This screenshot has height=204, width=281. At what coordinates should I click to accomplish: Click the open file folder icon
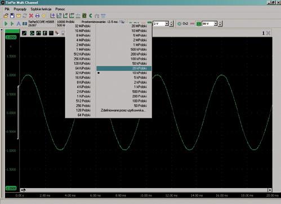pos(6,16)
